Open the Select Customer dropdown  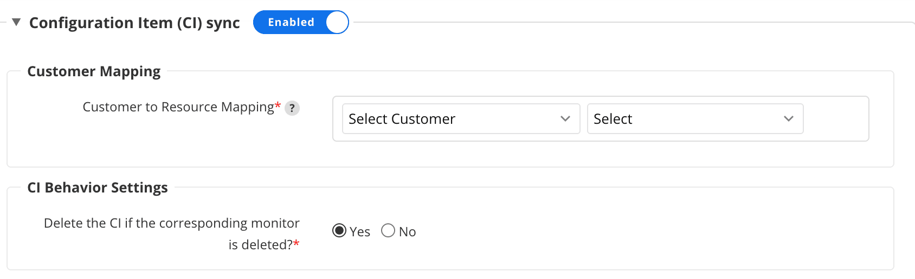tap(461, 119)
